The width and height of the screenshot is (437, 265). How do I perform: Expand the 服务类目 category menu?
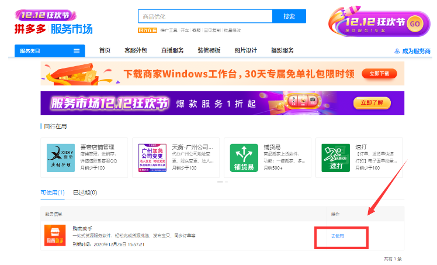click(x=50, y=51)
